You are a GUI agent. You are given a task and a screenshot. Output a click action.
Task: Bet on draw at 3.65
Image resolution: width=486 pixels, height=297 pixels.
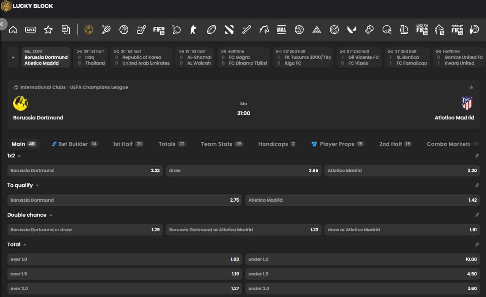tap(244, 171)
